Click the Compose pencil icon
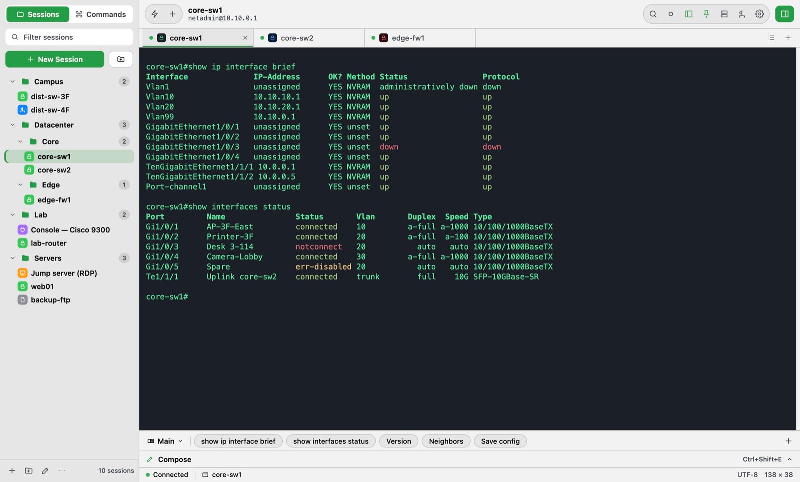 (149, 459)
